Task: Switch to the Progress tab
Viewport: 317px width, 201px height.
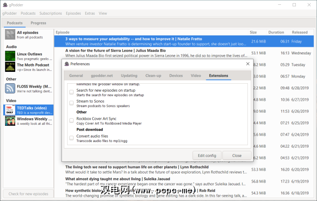Action: tap(38, 23)
